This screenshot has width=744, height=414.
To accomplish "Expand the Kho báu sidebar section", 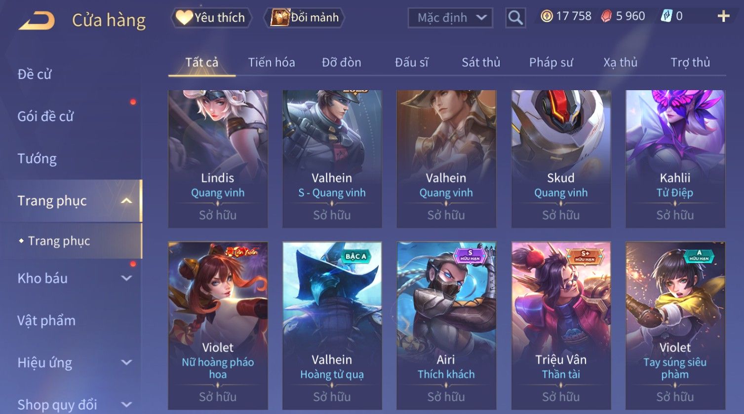I will [126, 278].
